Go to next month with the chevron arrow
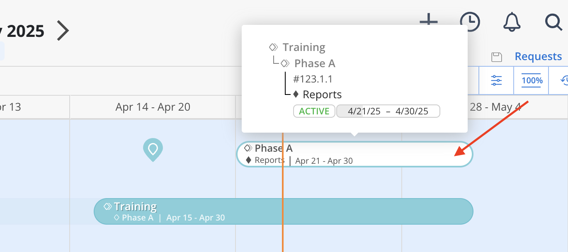568x252 pixels. point(63,31)
